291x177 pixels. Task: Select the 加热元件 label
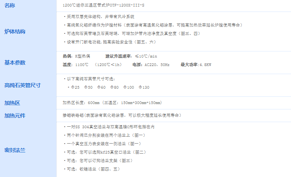15,116
